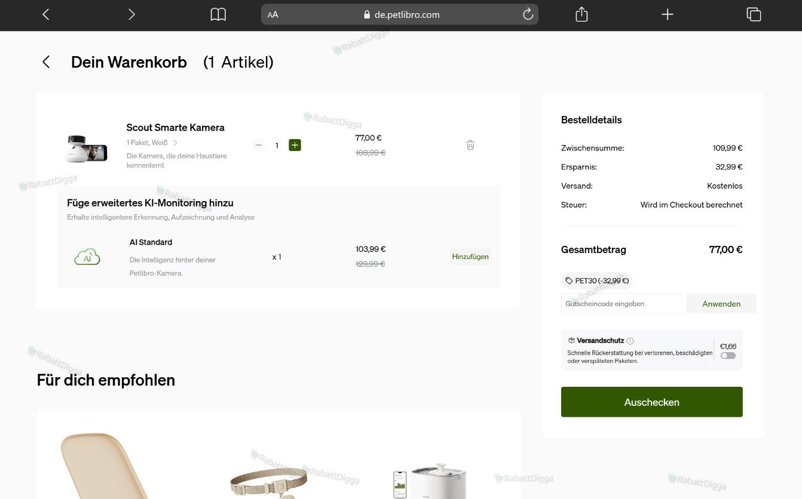Open the AA reader view menu
This screenshot has height=499, width=802.
[x=273, y=14]
